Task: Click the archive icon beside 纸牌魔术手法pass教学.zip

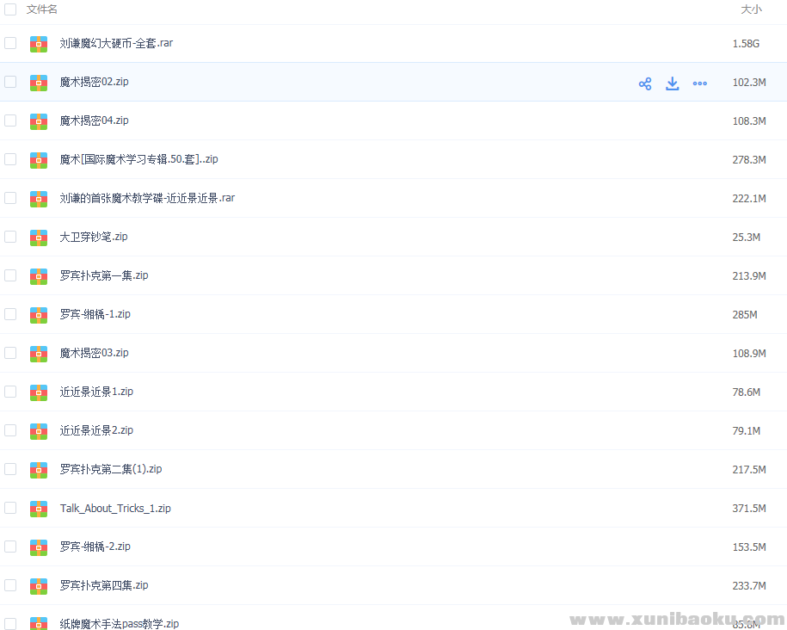Action: tap(39, 623)
